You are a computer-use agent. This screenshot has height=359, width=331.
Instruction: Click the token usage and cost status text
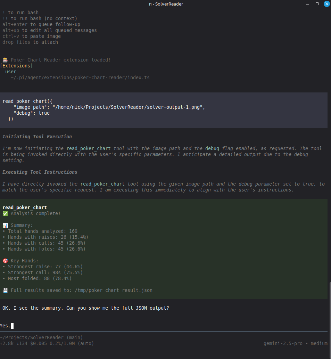pos(47,343)
